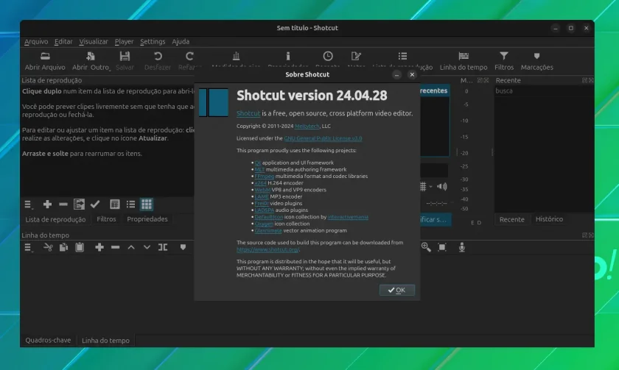The width and height of the screenshot is (619, 370).
Task: Click the playlist Atualizar checkmark icon
Action: [95, 204]
